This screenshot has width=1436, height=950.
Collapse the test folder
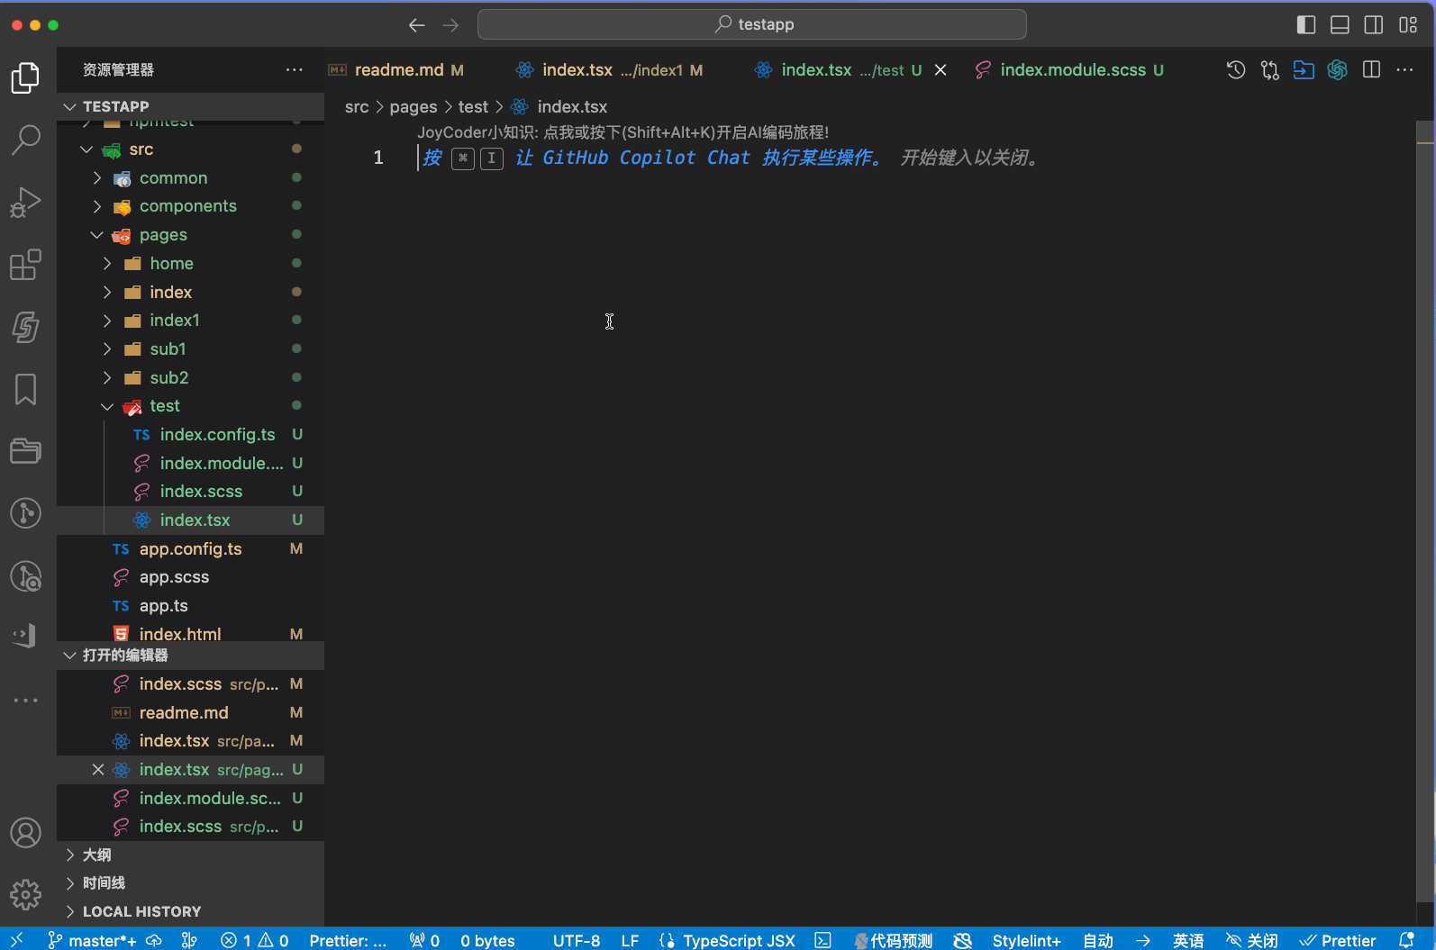(190, 406)
